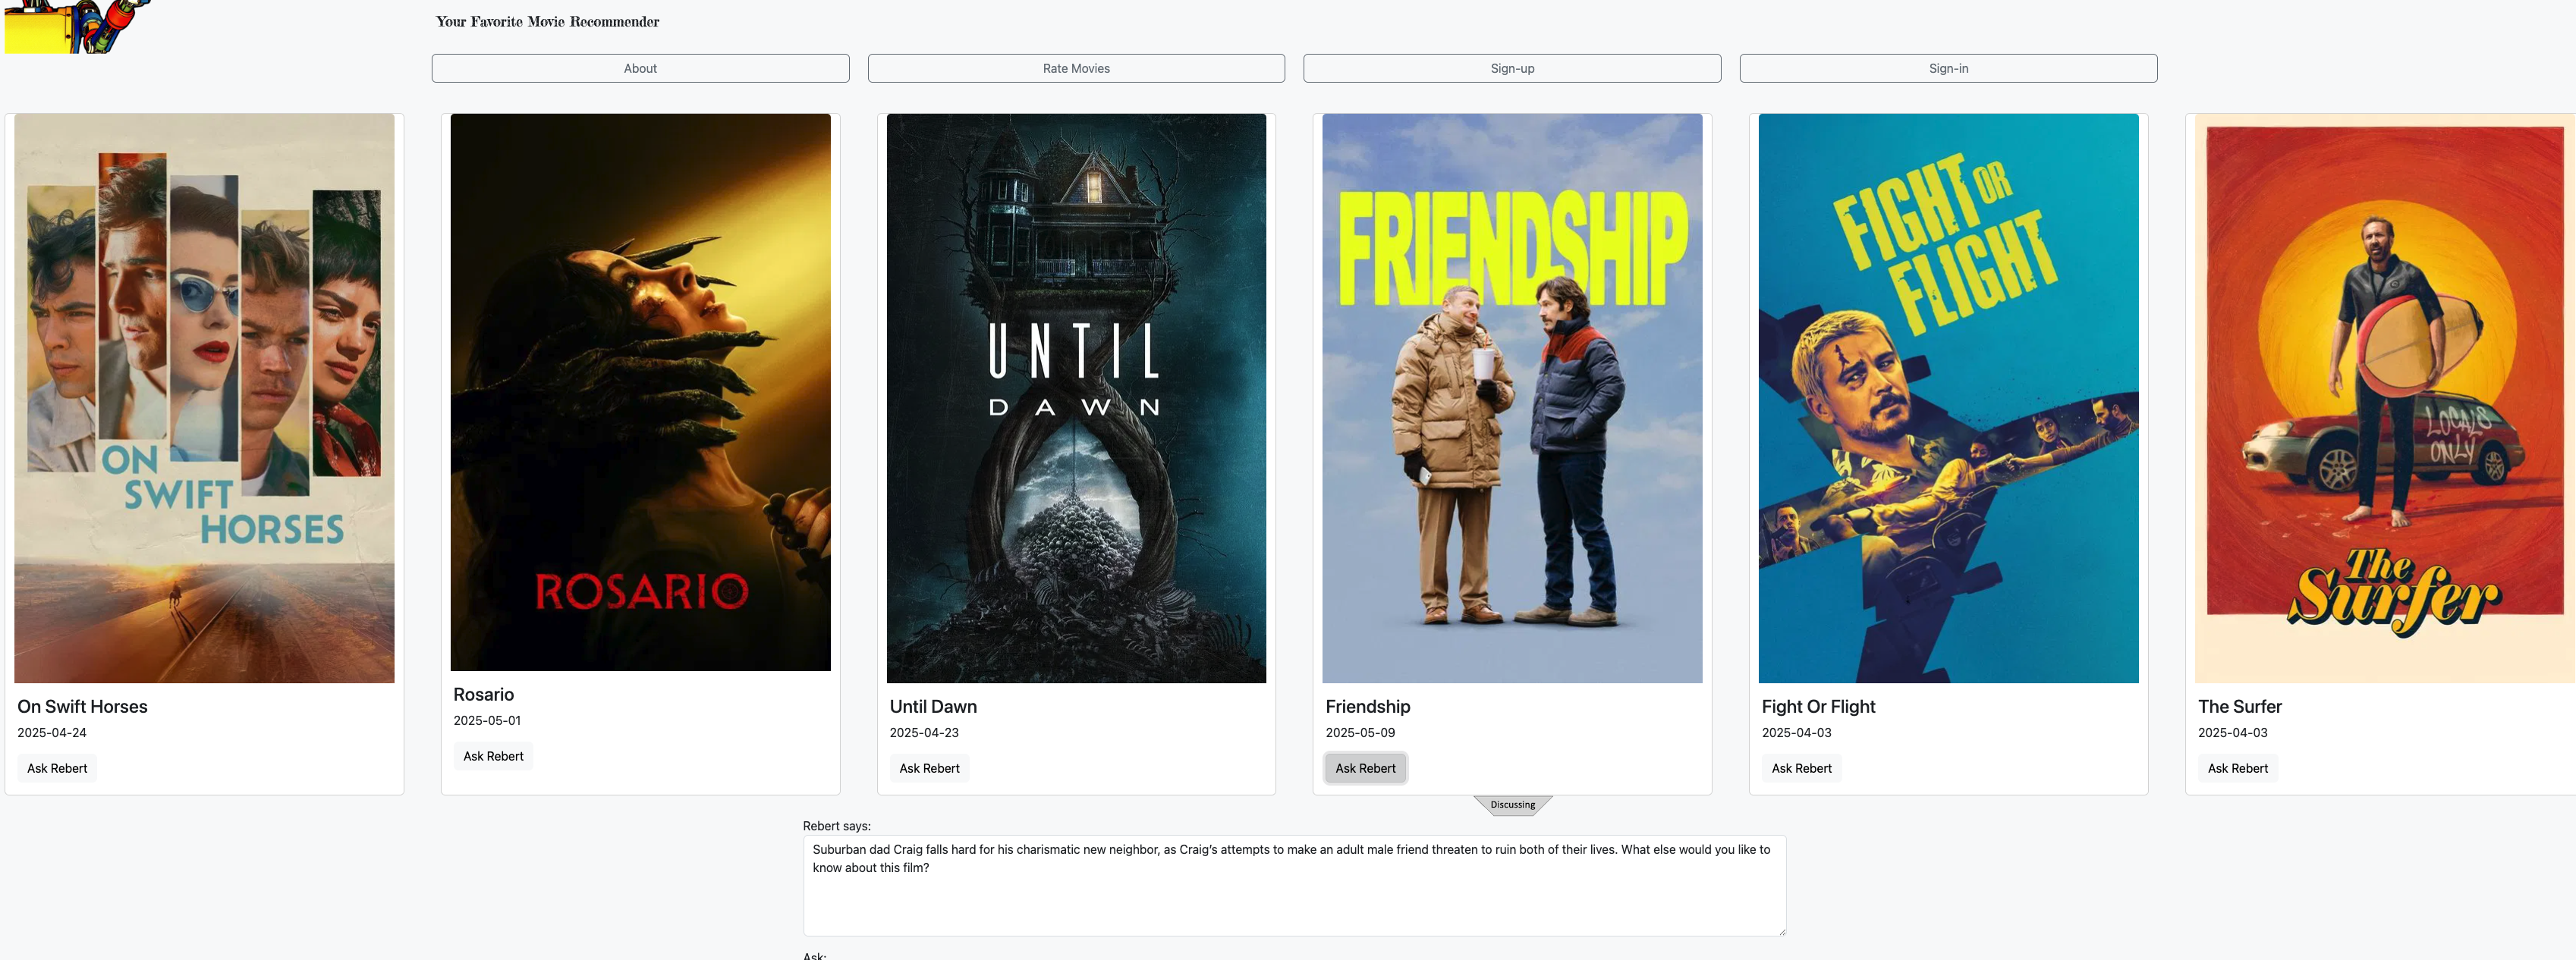Click the date 2025-04-24

point(52,733)
